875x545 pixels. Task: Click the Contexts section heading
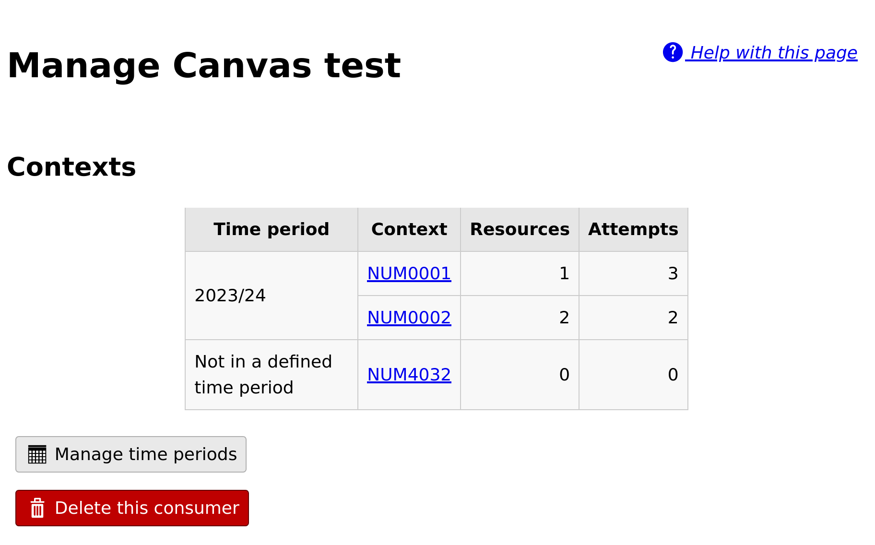coord(71,167)
